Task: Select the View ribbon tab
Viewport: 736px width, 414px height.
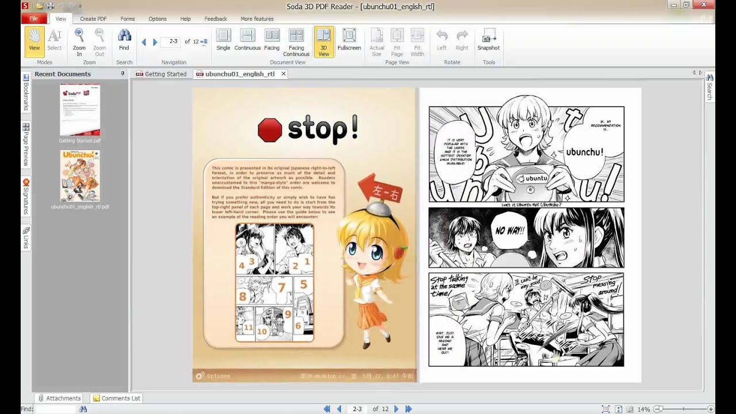Action: (61, 19)
